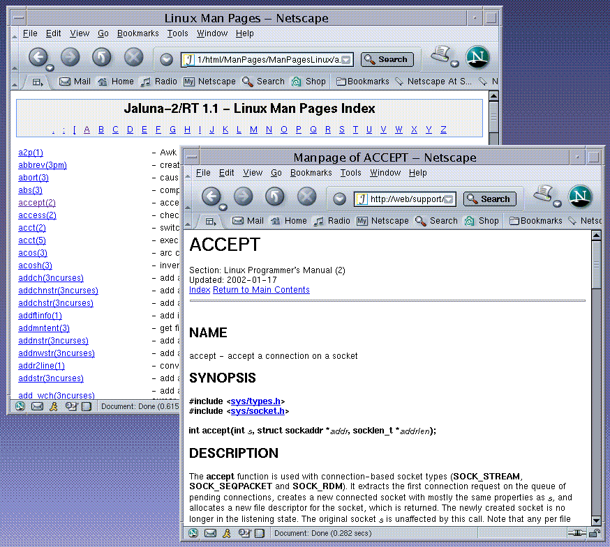Click Forward arrow in Linux Man Pages window
The height and width of the screenshot is (547, 610).
pos(70,58)
